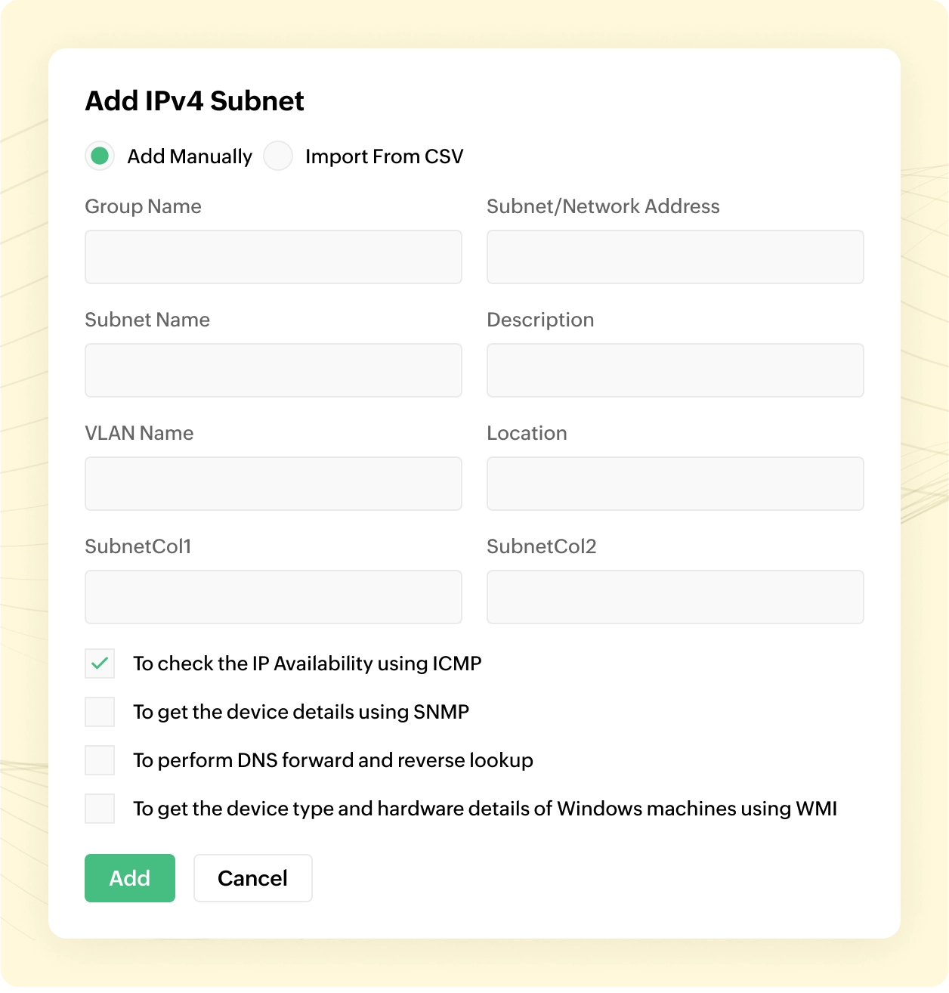This screenshot has height=993, width=949.
Task: Enable the WMI hardware details checkbox
Action: pos(100,809)
